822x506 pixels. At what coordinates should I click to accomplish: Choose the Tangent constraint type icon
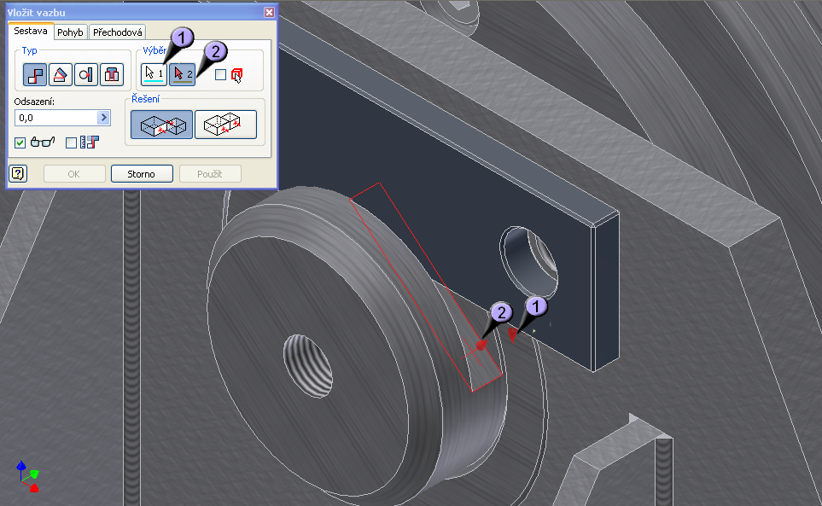86,75
